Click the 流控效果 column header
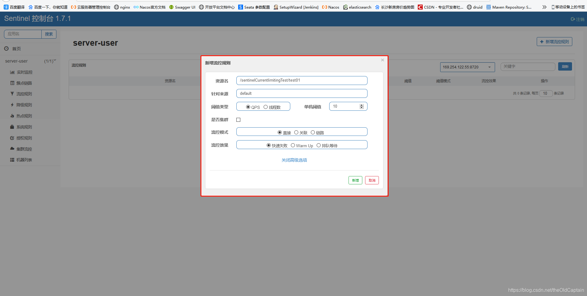 (x=489, y=81)
